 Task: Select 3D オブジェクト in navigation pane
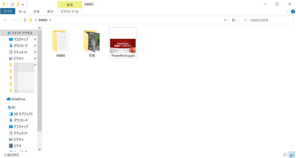coord(23,114)
